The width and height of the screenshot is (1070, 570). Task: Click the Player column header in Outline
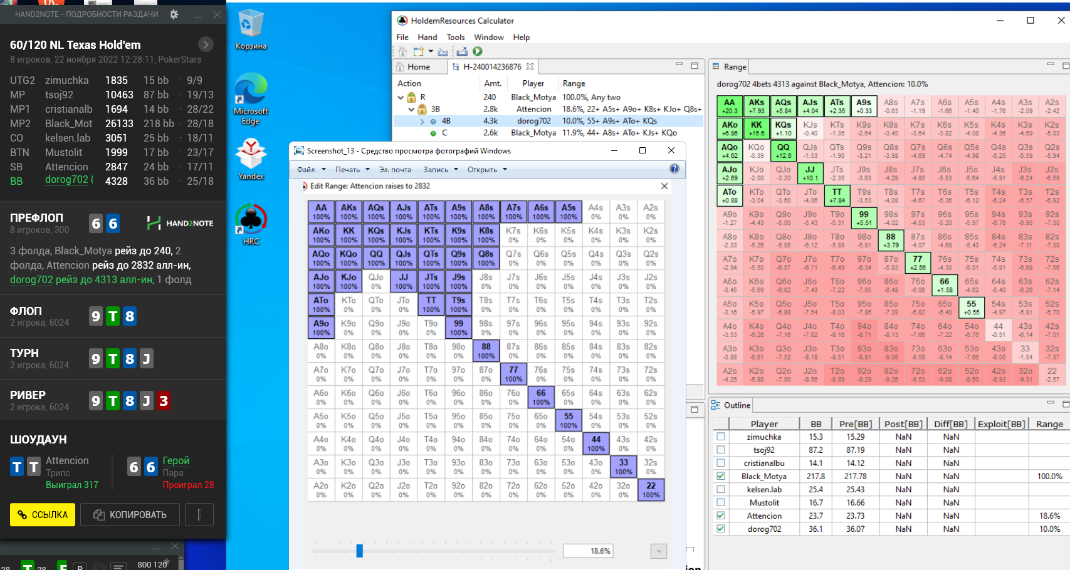(764, 423)
